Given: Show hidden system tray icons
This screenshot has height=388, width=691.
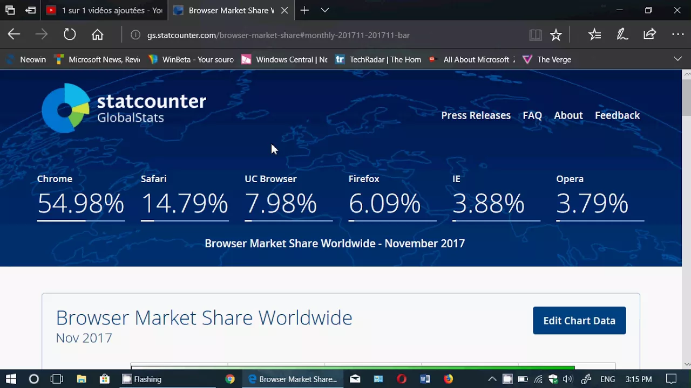Looking at the screenshot, I should (x=492, y=379).
